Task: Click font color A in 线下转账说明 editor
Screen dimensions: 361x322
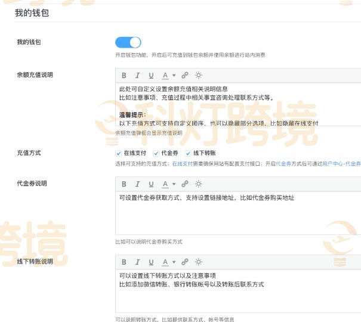Action: 165,262
